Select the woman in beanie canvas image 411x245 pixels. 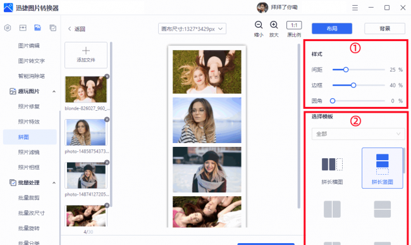coord(207,170)
